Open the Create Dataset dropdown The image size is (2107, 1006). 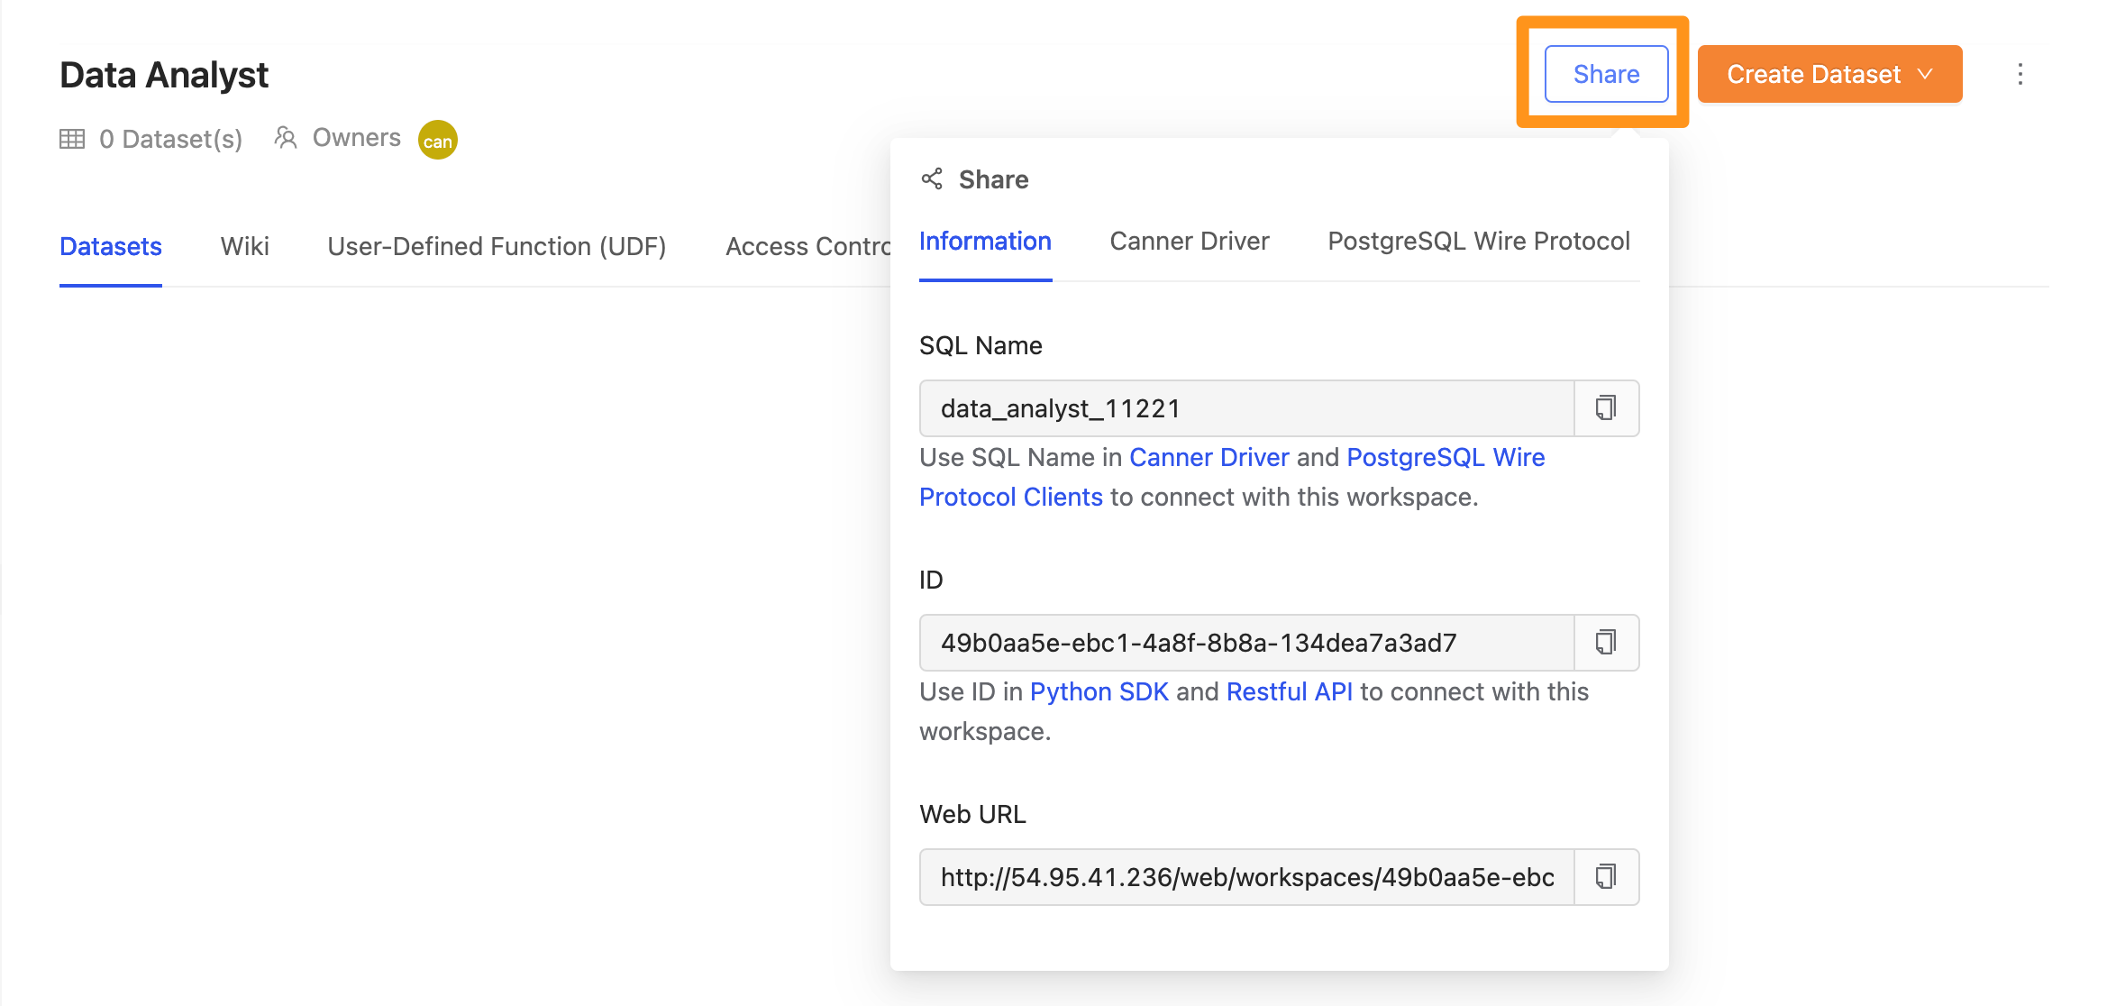(1829, 74)
